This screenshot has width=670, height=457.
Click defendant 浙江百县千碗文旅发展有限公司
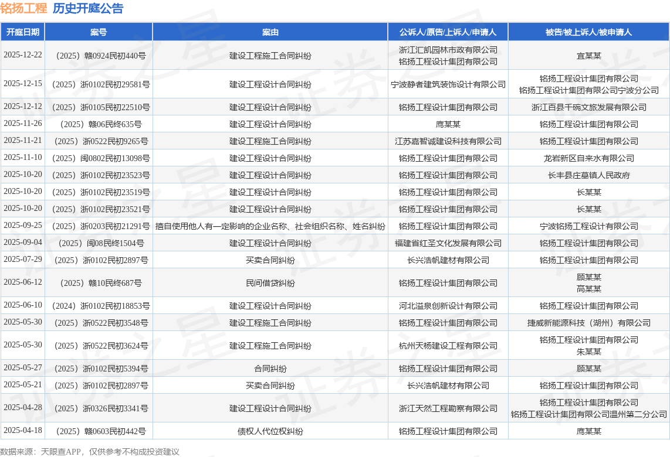[x=589, y=107]
